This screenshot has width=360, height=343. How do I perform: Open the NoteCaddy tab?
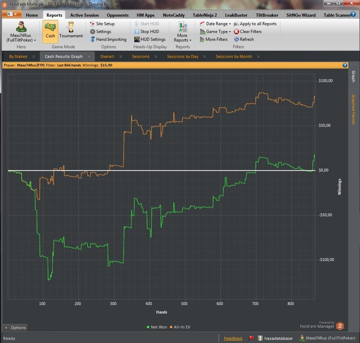point(174,15)
